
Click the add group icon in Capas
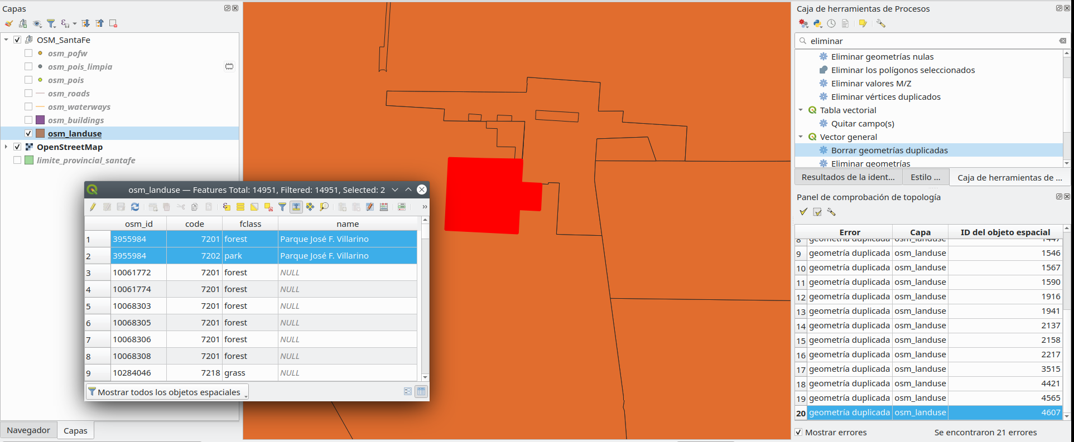coord(23,23)
